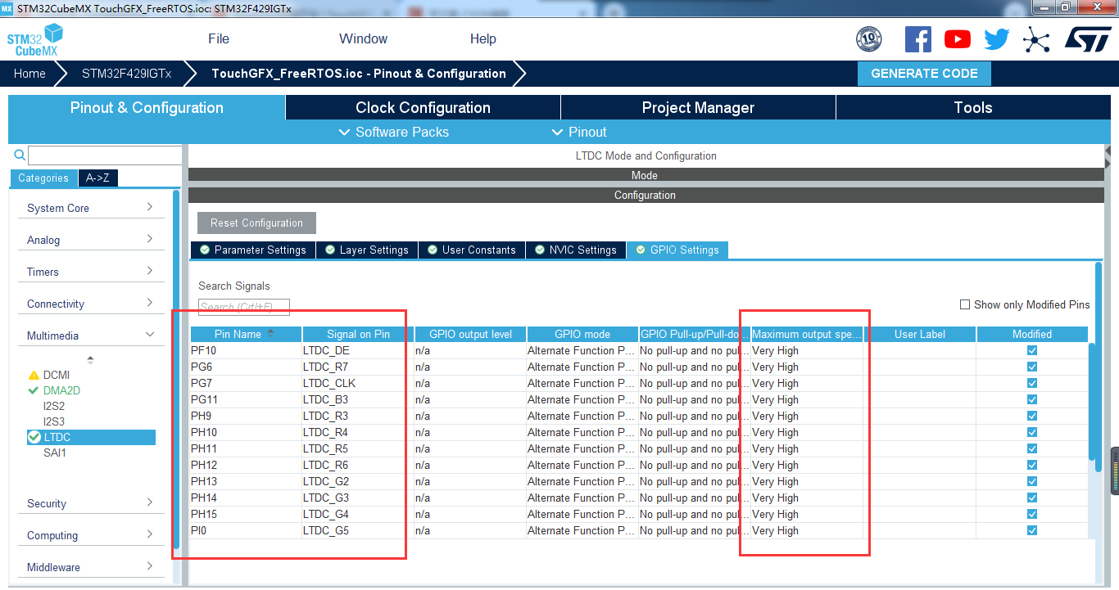Open the Pinout dropdown
1119x590 pixels.
(579, 132)
